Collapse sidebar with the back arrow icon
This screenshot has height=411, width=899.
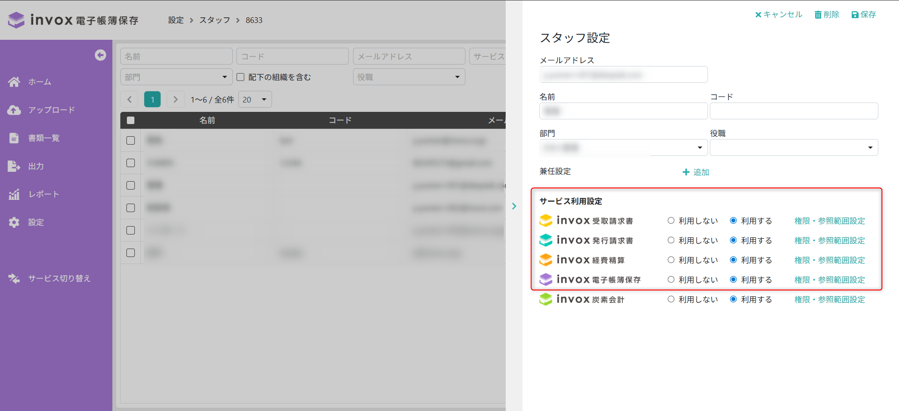coord(100,55)
